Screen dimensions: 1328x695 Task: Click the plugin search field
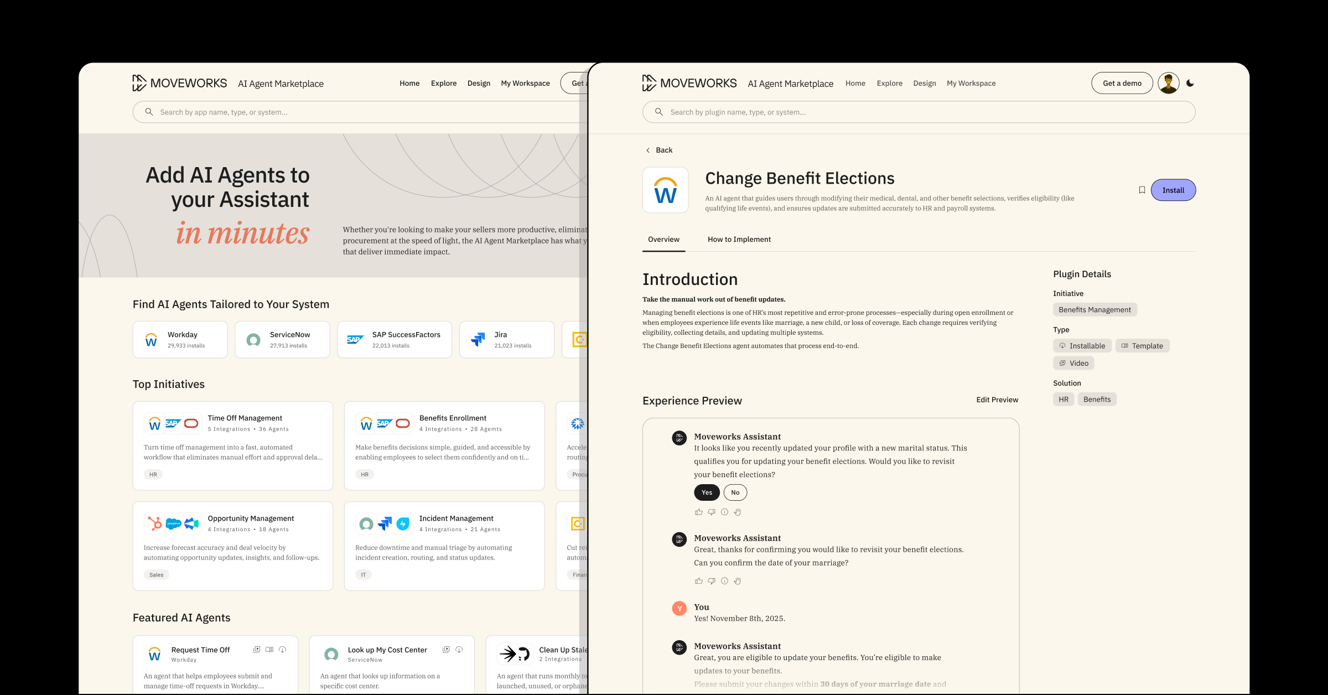919,112
